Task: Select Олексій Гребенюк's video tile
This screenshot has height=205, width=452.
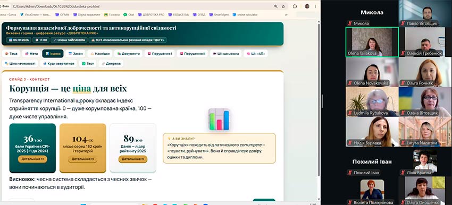Action: coord(425,42)
